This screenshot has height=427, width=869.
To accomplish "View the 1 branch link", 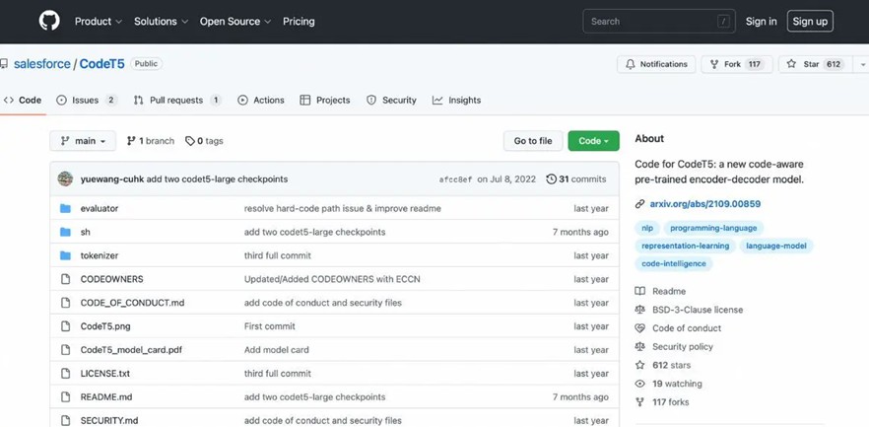I will [150, 141].
